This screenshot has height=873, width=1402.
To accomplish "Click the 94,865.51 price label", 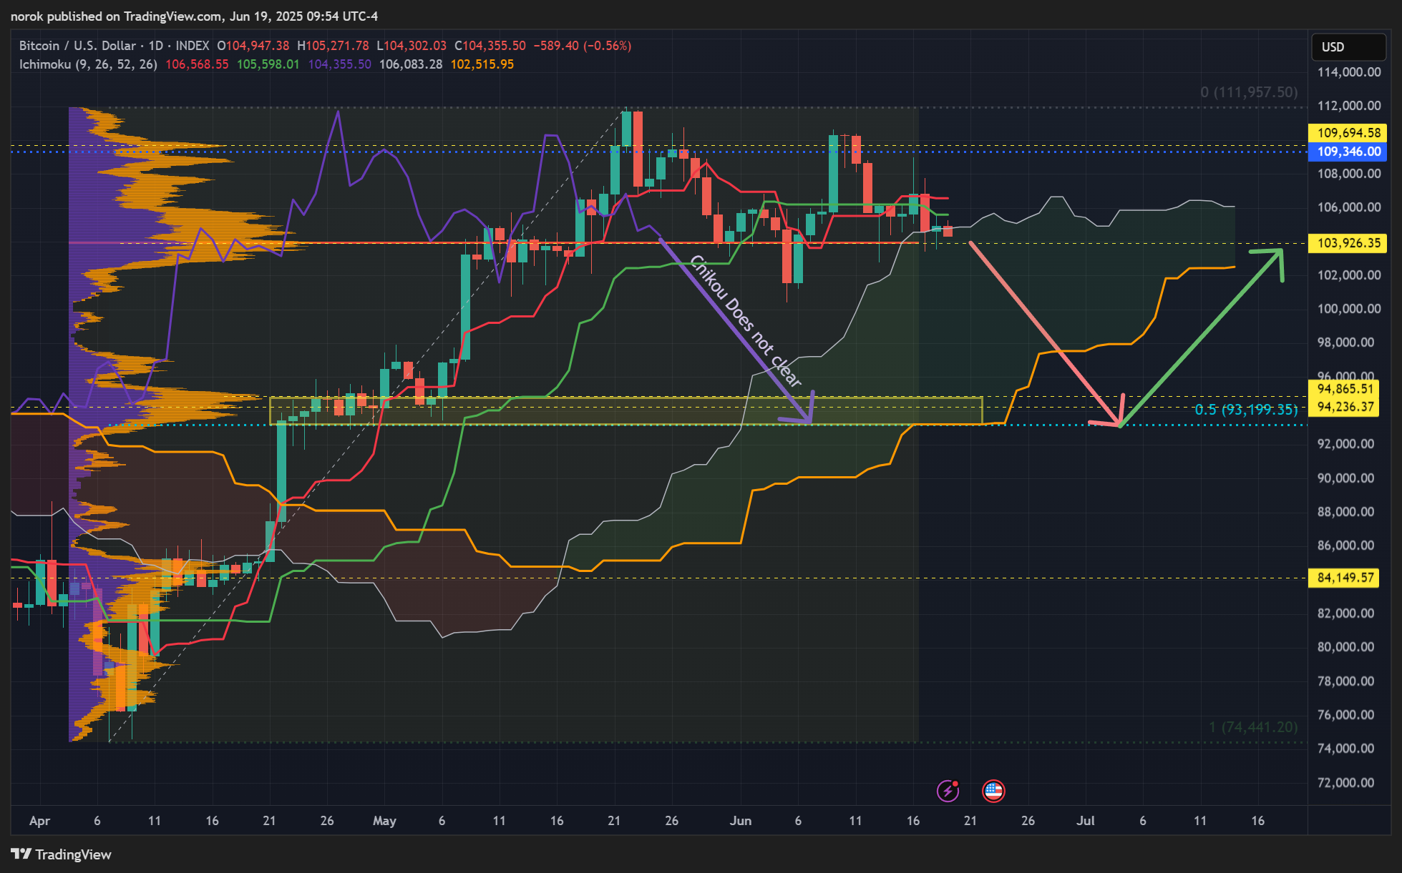I will [1345, 389].
